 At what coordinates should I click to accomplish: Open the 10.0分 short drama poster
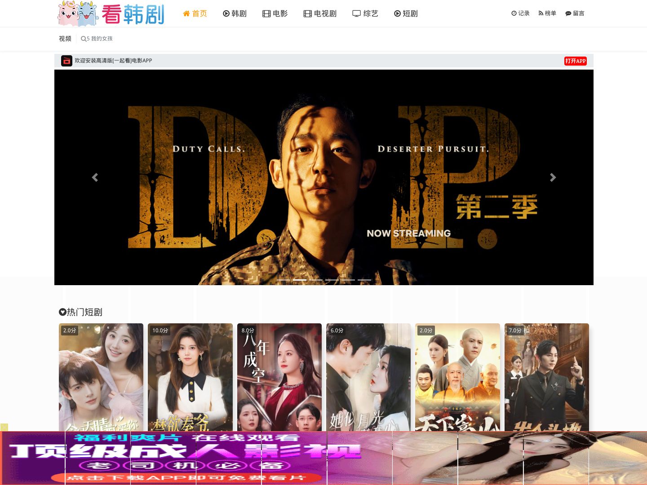[190, 377]
